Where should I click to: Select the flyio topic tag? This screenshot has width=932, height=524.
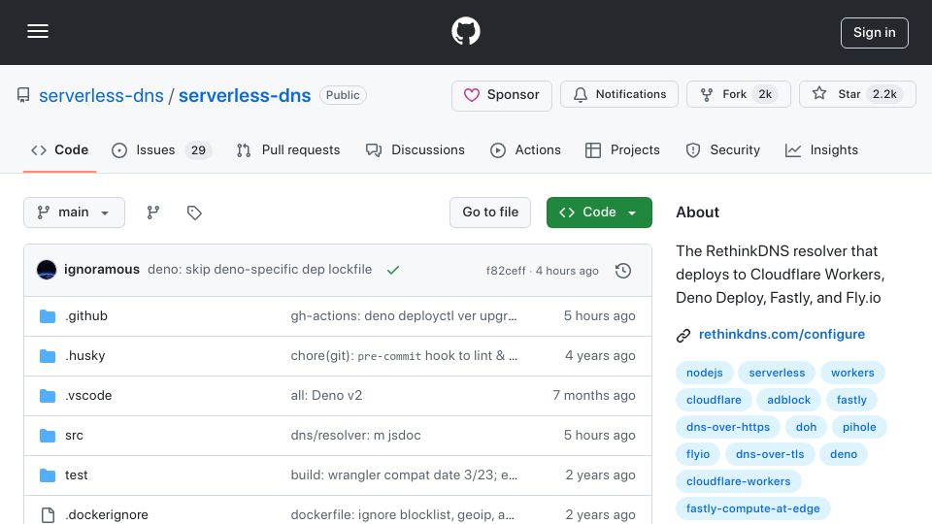click(698, 454)
